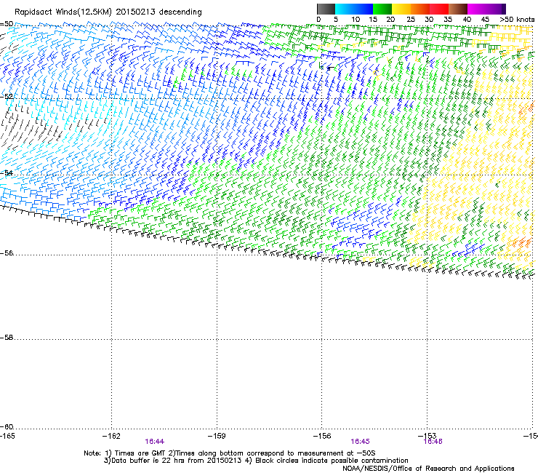Click the '-162' longitude label
The height and width of the screenshot is (473, 538).
pos(111,436)
